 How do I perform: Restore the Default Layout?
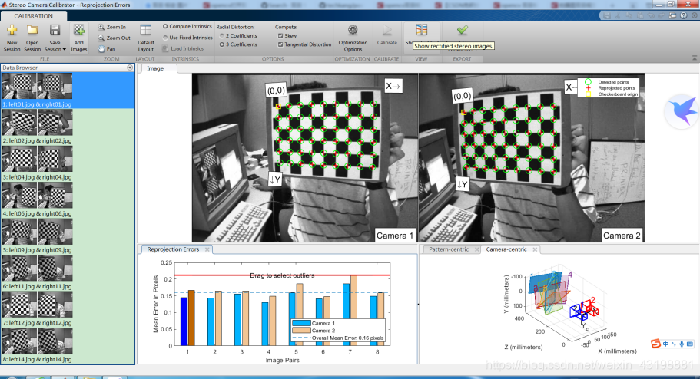click(145, 38)
